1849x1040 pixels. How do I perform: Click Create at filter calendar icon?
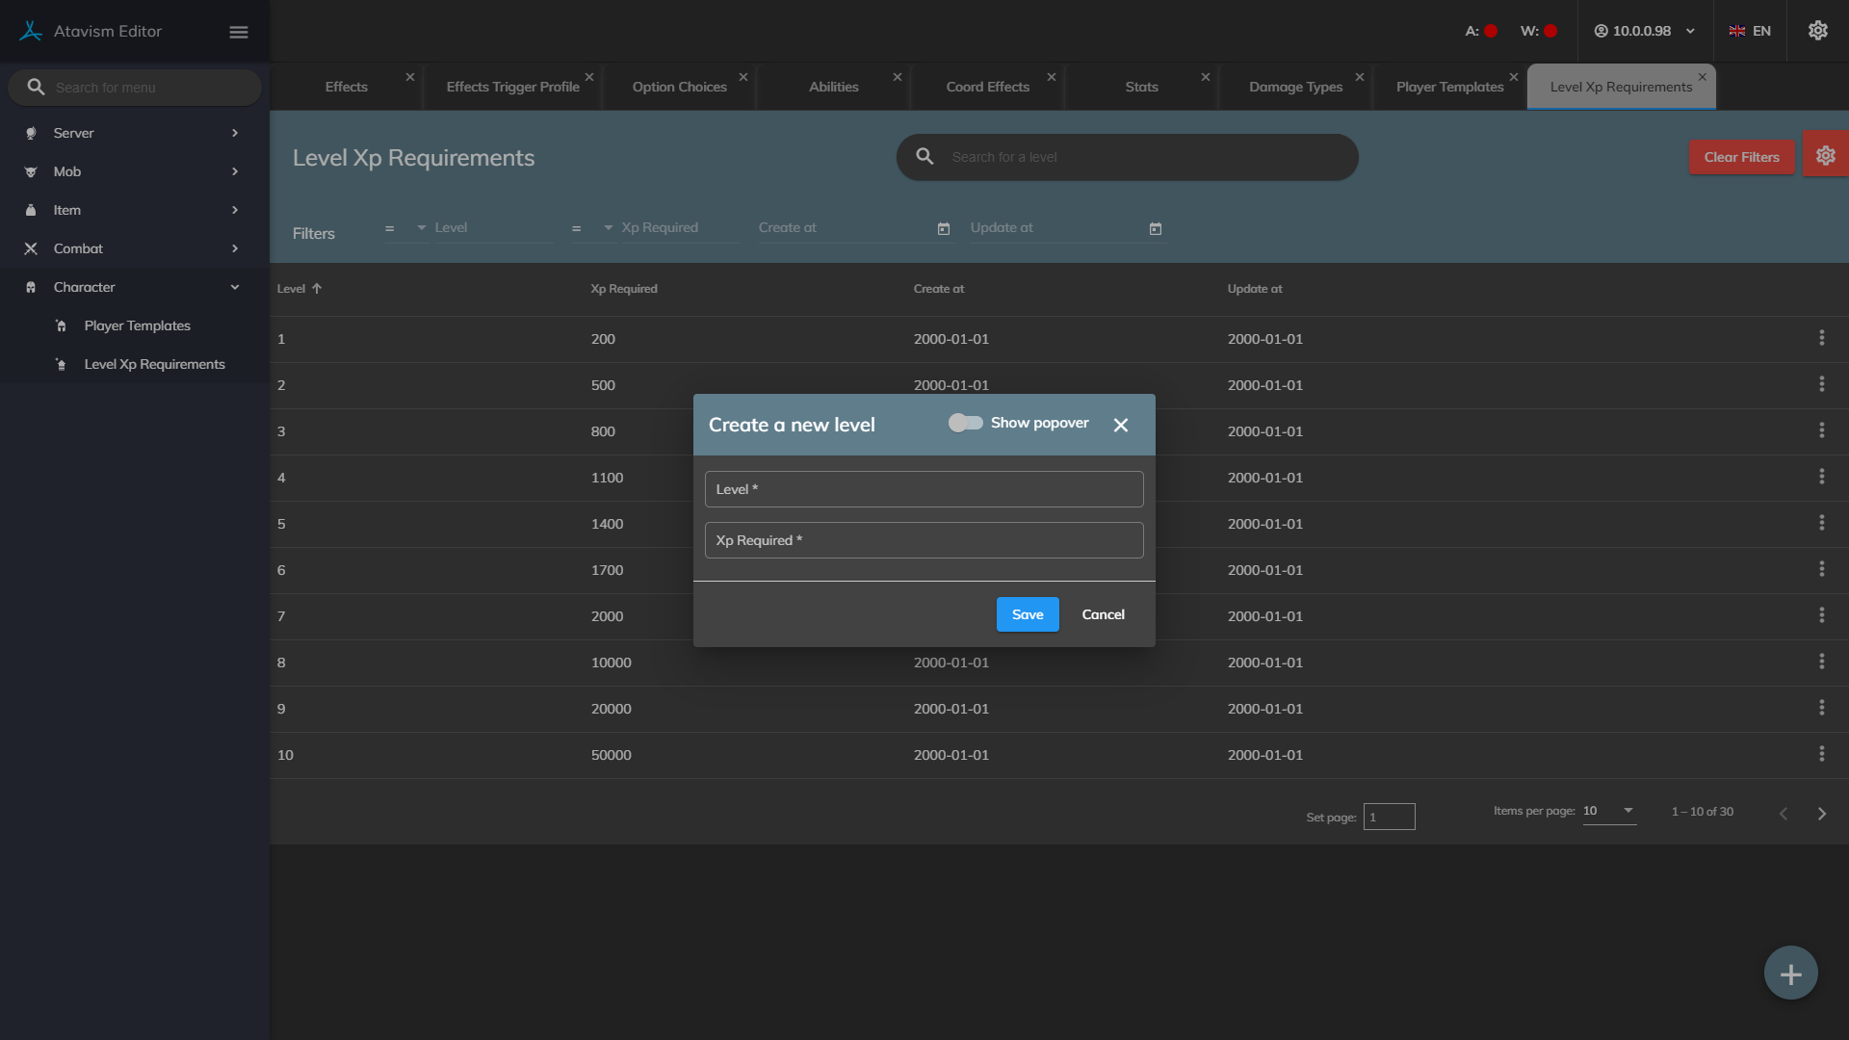click(944, 229)
